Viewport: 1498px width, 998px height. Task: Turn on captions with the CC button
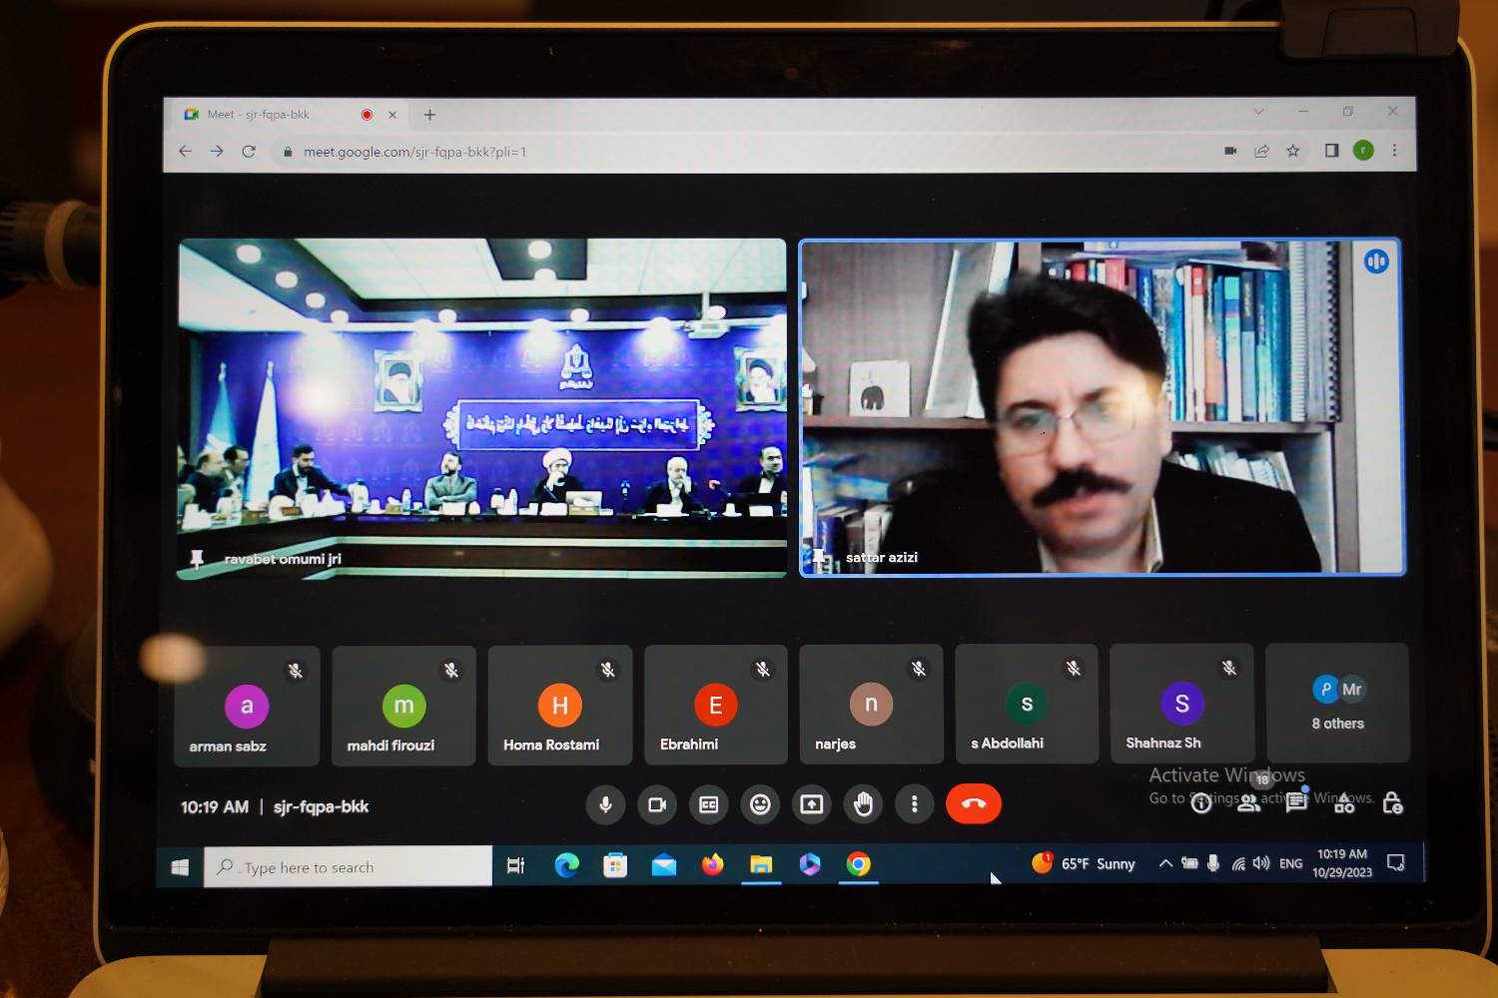click(x=709, y=804)
